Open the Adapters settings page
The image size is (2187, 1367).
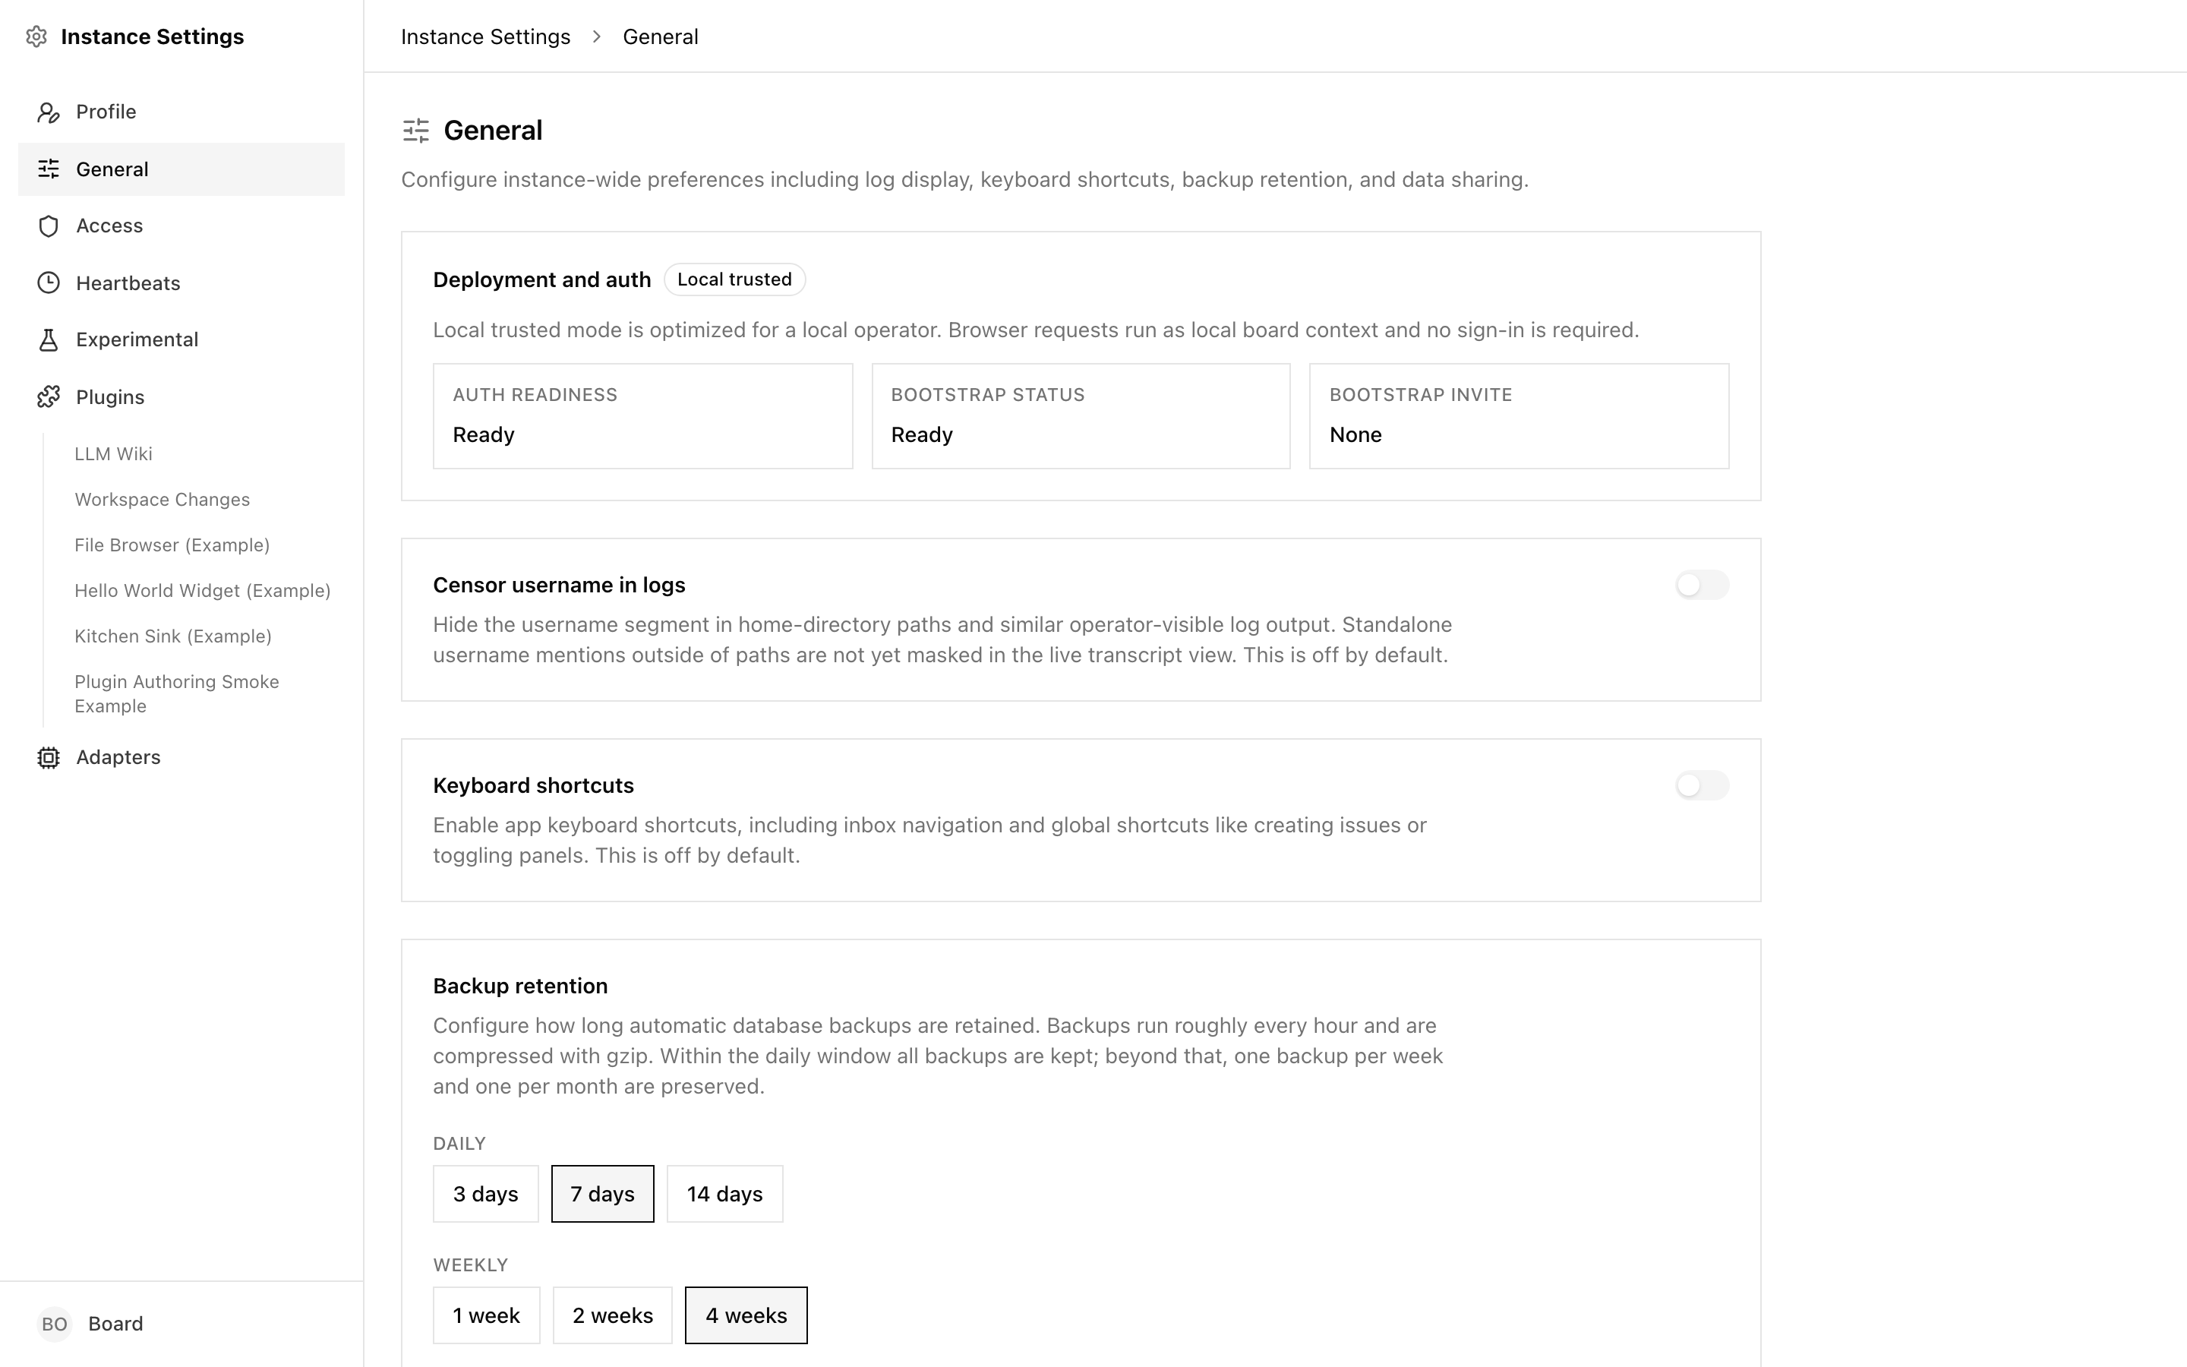(181, 758)
